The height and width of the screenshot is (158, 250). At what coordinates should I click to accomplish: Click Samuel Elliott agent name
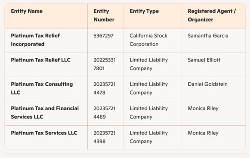coord(204,60)
